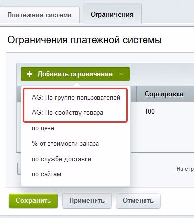Select AG: По группе пользователей
The width and height of the screenshot is (194, 218).
click(76, 97)
